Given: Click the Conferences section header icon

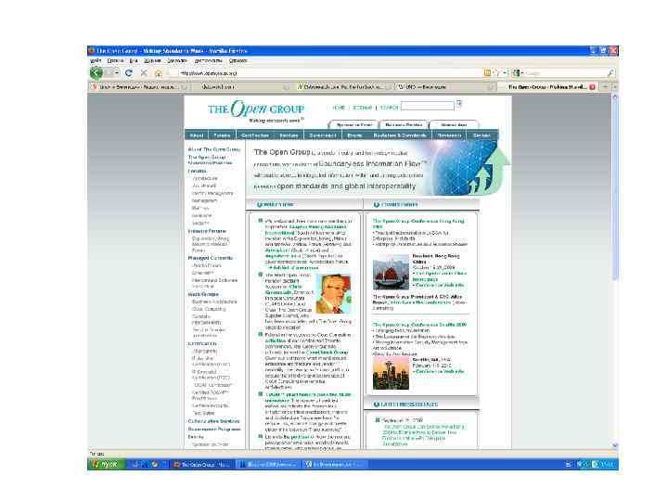Looking at the screenshot, I should [x=376, y=204].
